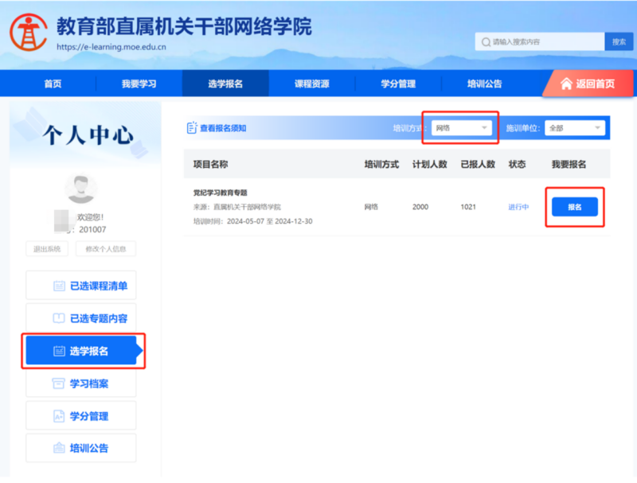Screen dimensions: 637x483
Task: Click the user avatar picture
Action: point(80,189)
